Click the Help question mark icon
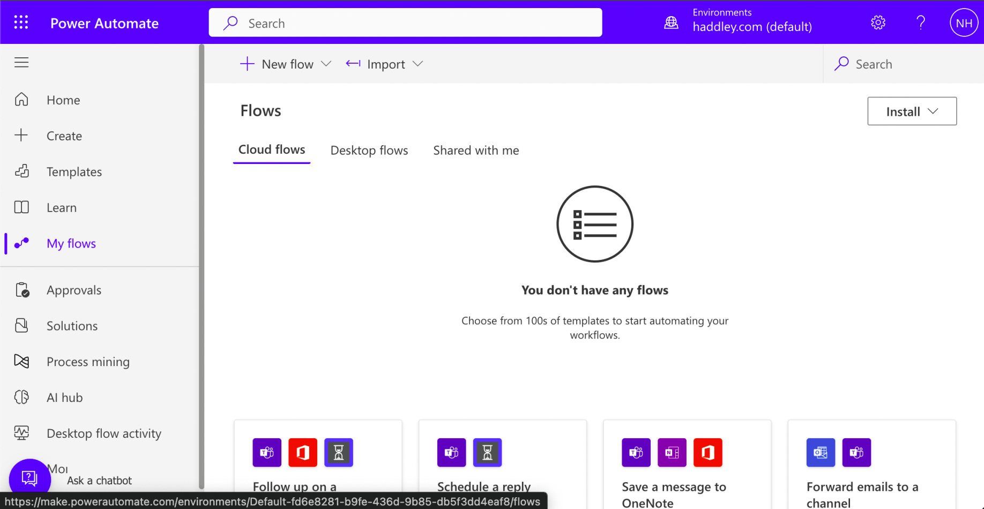Image resolution: width=984 pixels, height=509 pixels. (x=921, y=23)
